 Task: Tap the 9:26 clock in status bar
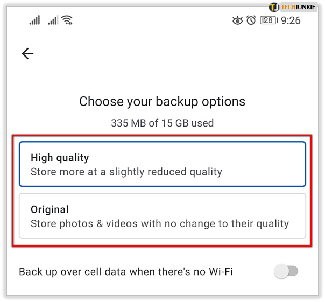coord(291,20)
